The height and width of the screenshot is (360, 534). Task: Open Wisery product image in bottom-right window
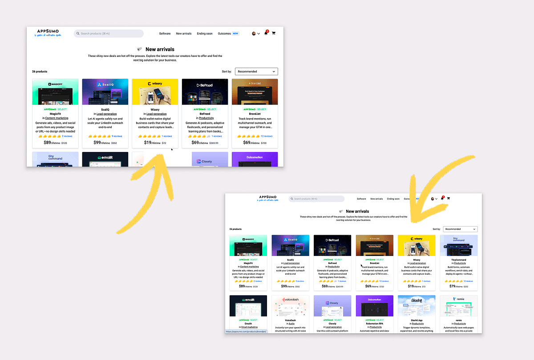(417, 245)
